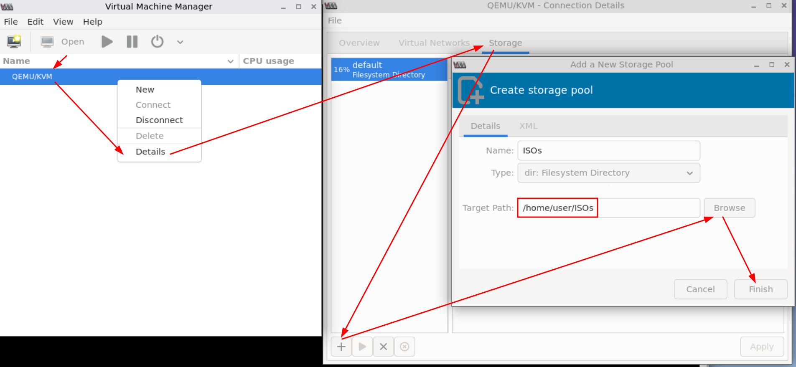Click the new virtual machine icon
796x367 pixels.
pos(14,41)
